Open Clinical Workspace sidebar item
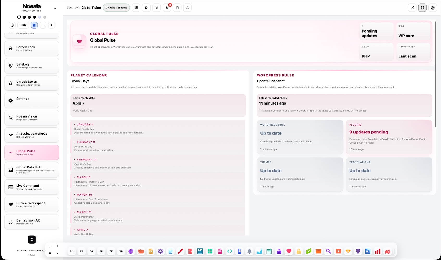 tap(32, 204)
